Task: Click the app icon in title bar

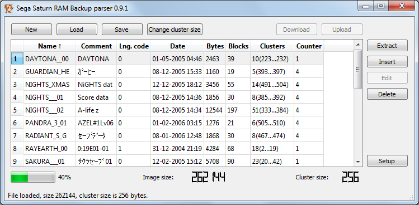Action: tap(9, 8)
